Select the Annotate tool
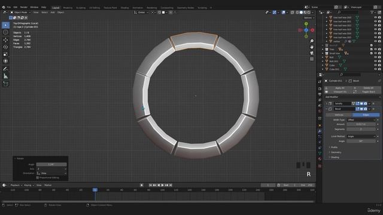Screen dimensions: 383x215 coord(5,69)
